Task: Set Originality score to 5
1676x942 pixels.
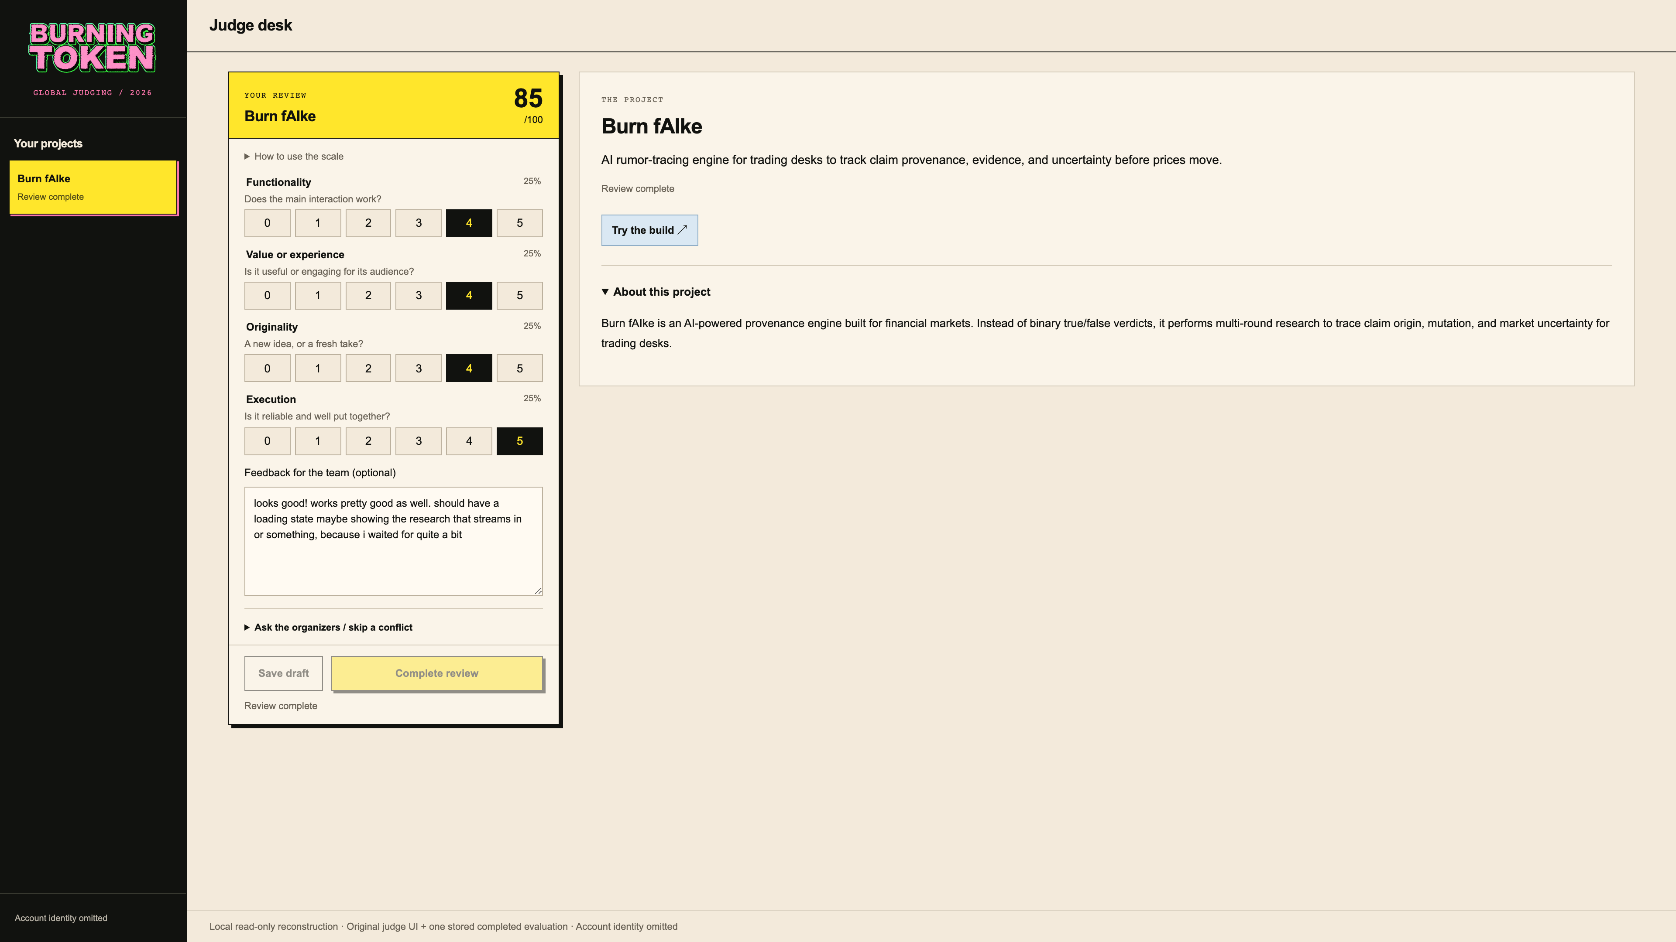Action: tap(519, 368)
